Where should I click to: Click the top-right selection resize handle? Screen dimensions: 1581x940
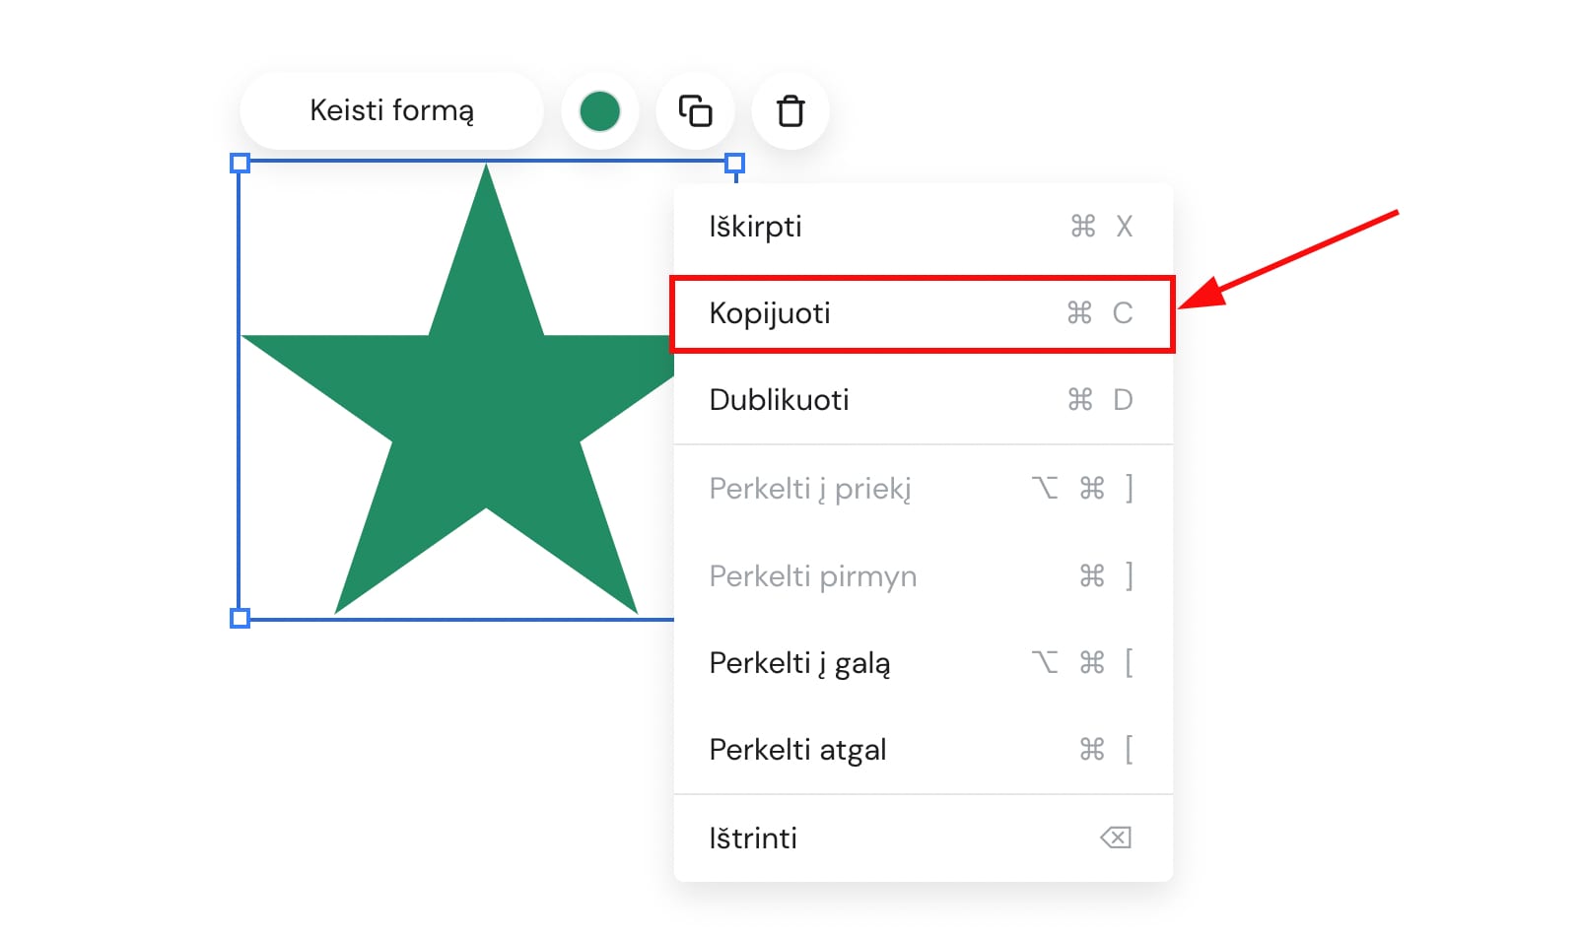coord(734,164)
